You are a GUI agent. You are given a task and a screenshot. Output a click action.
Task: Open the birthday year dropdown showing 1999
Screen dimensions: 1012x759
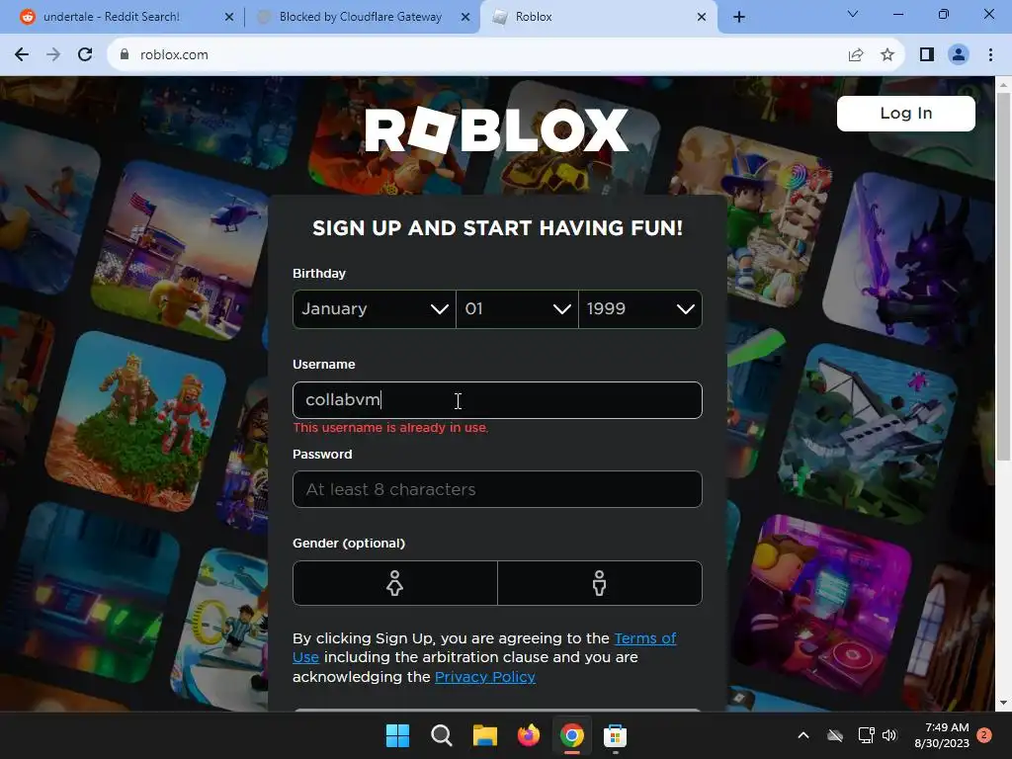coord(640,309)
